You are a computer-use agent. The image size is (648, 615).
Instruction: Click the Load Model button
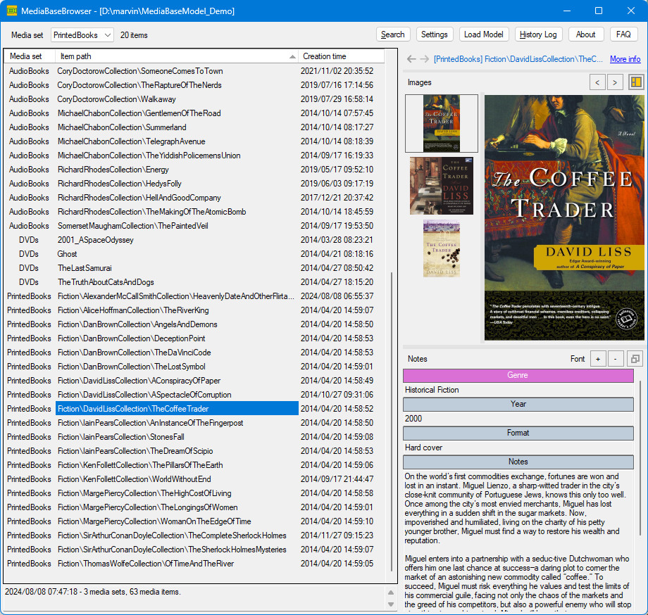coord(483,34)
